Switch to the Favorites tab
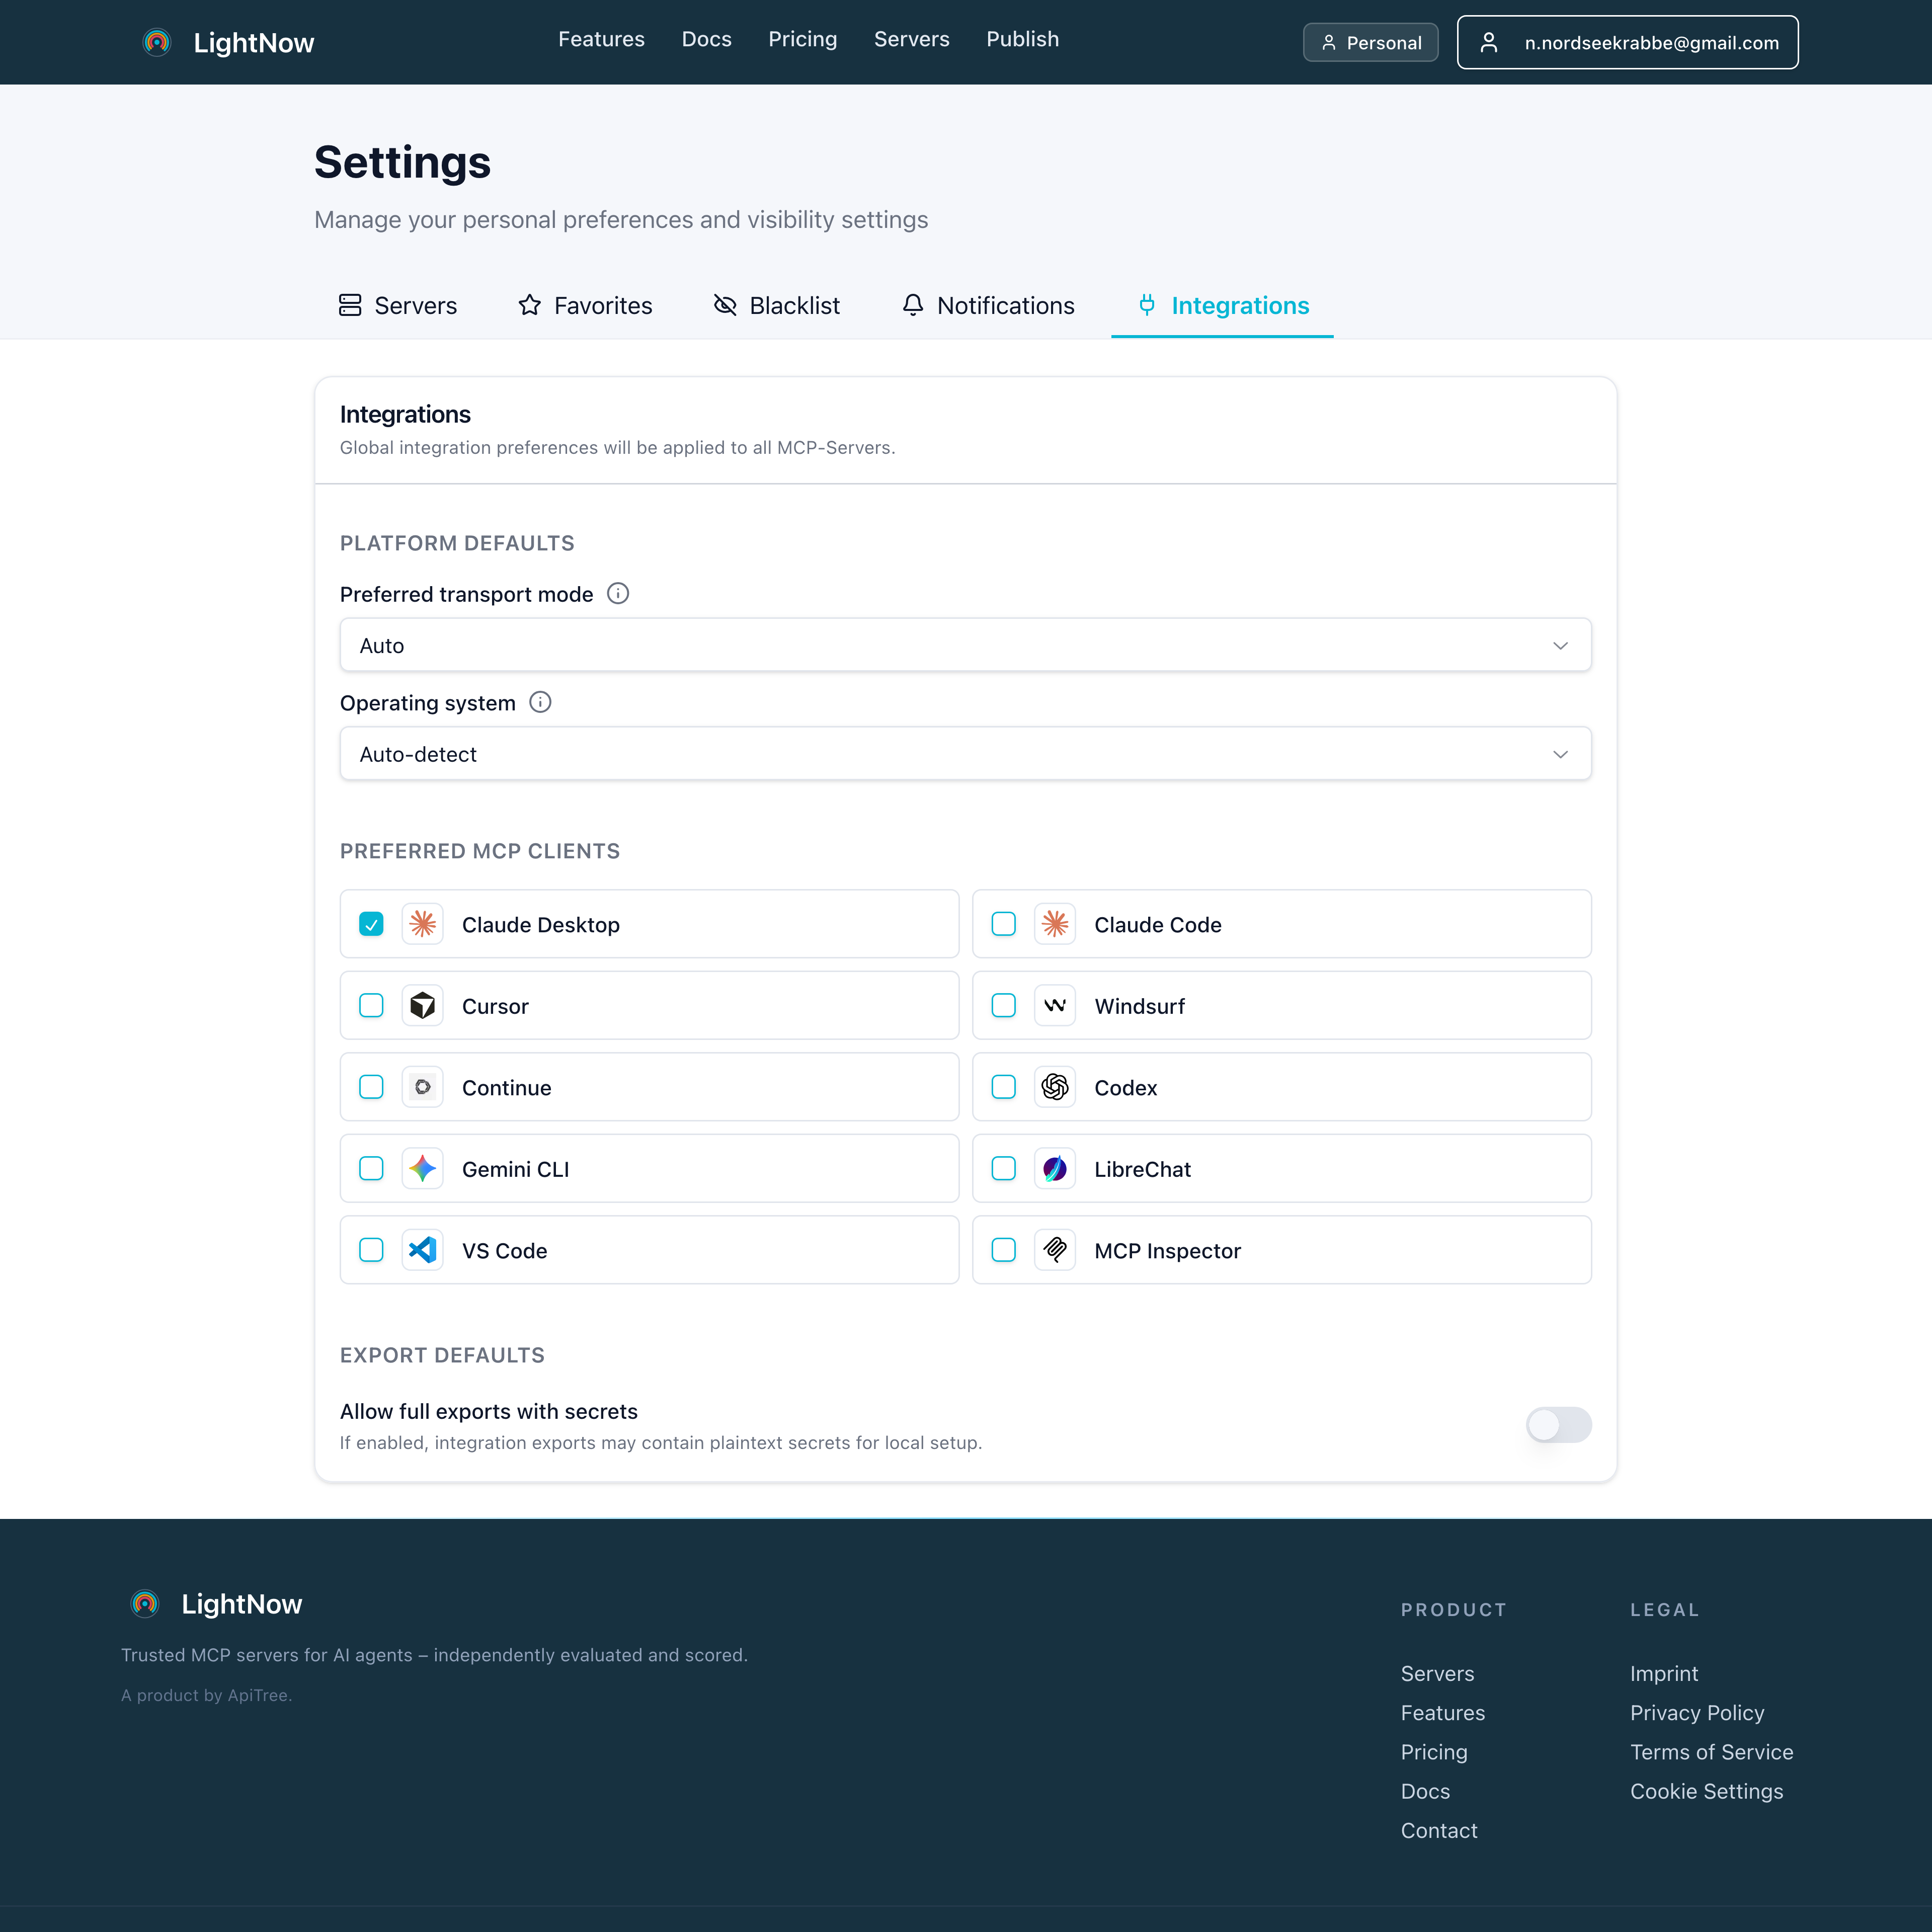 click(585, 305)
